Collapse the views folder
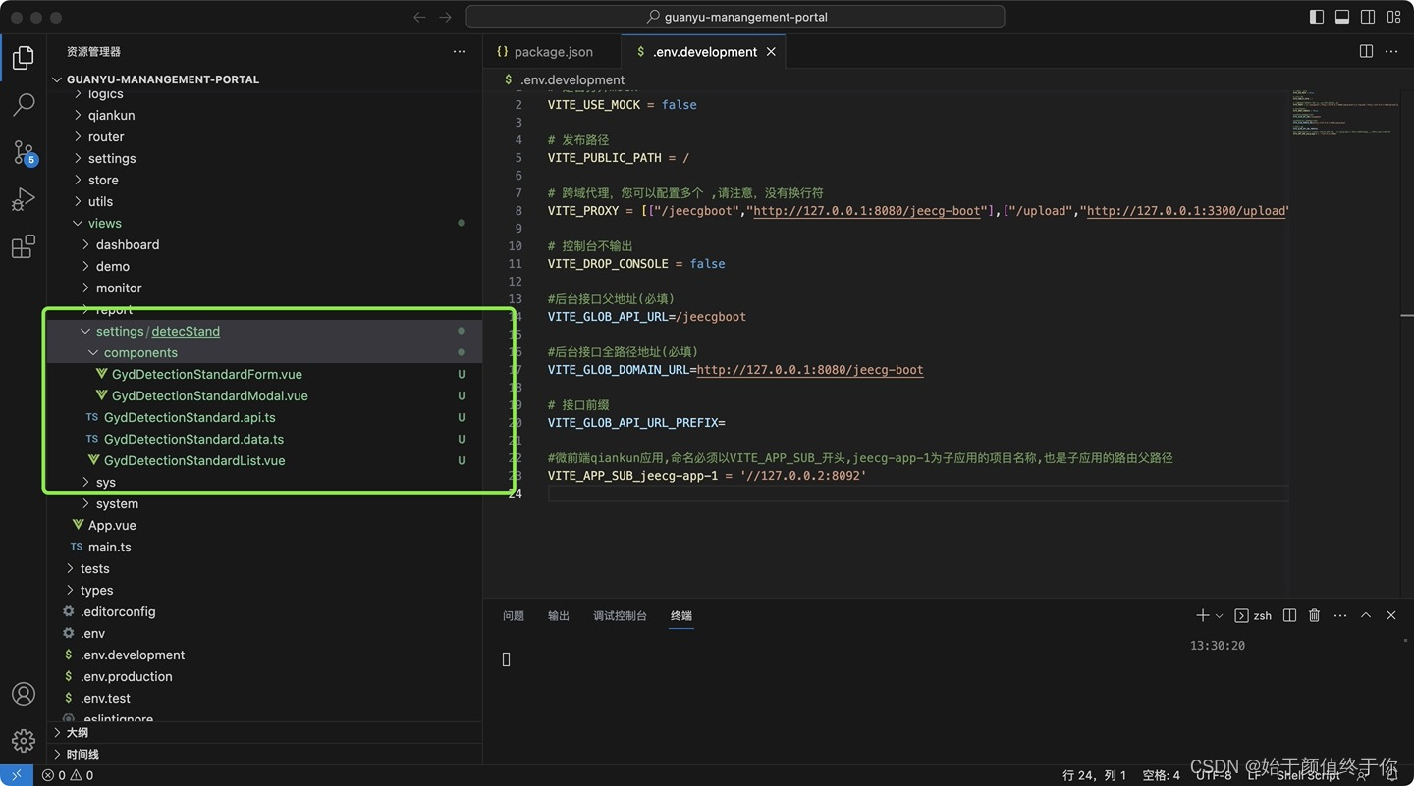 tap(265, 223)
